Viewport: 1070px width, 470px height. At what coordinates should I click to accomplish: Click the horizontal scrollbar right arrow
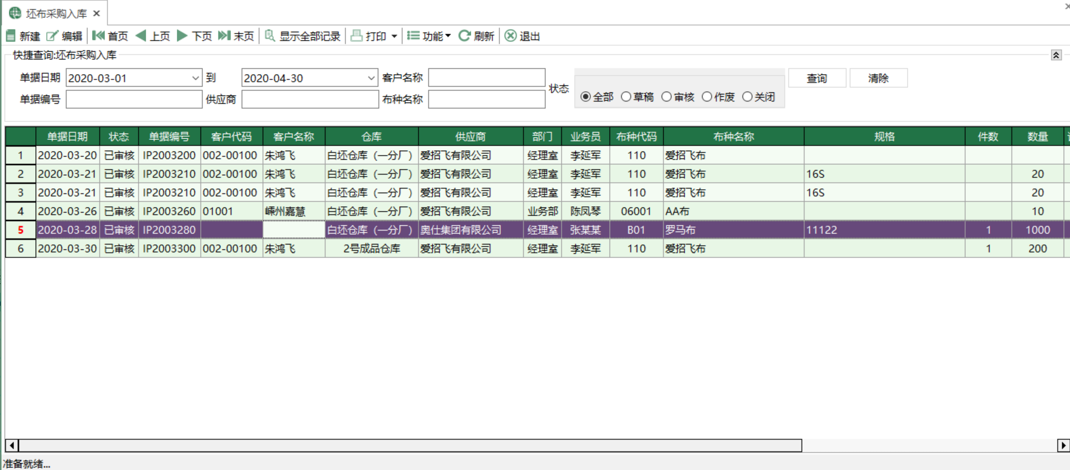click(x=1063, y=445)
